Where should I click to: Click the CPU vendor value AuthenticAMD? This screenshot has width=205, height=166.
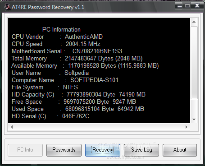tap(84, 37)
